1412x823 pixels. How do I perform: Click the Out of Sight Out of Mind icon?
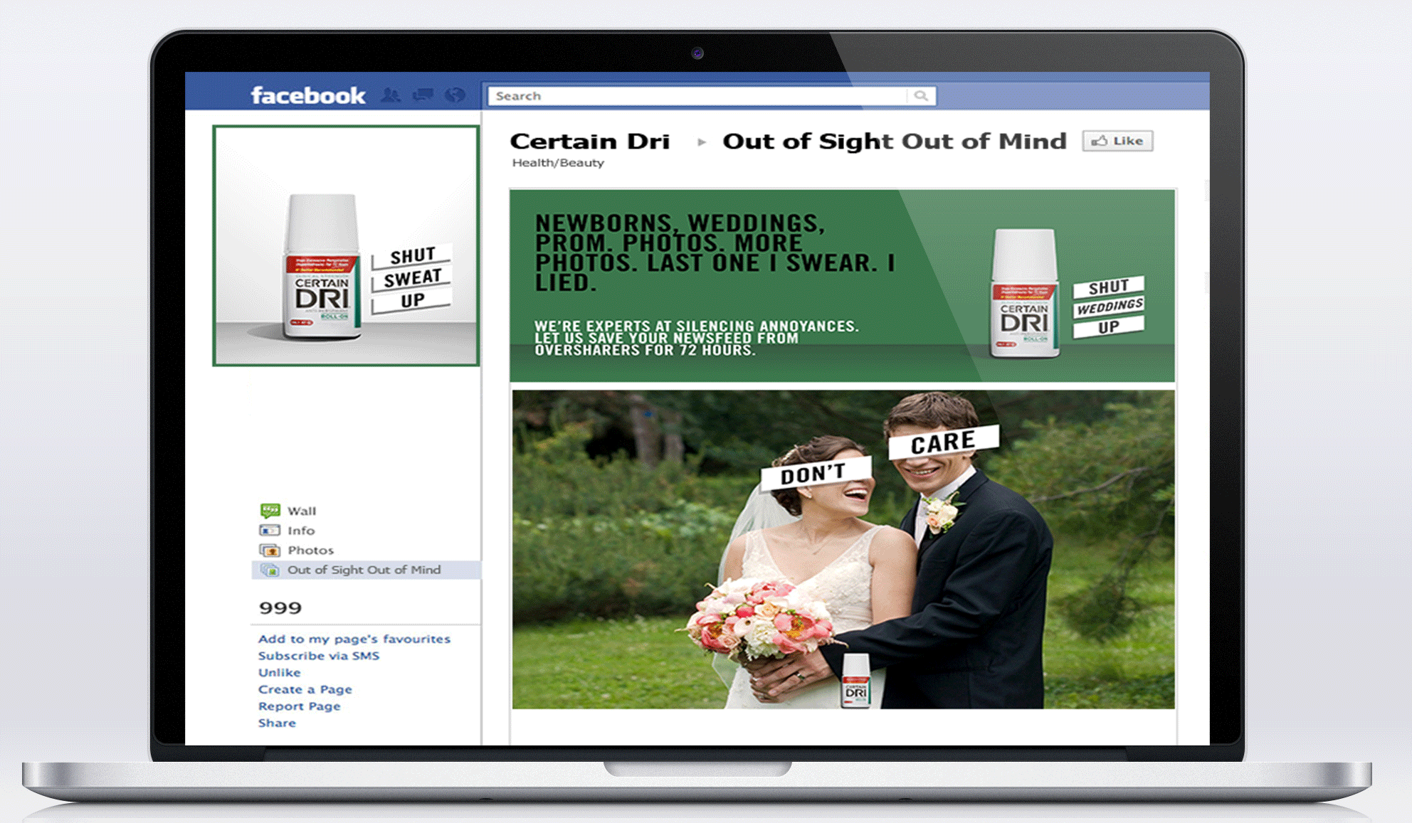click(x=269, y=570)
